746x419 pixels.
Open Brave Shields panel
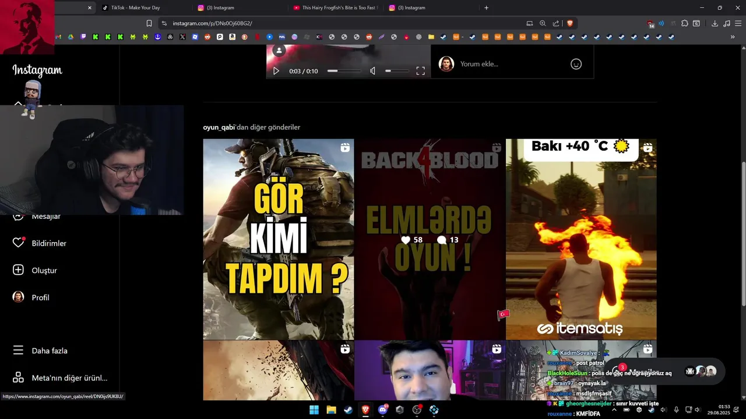(570, 23)
